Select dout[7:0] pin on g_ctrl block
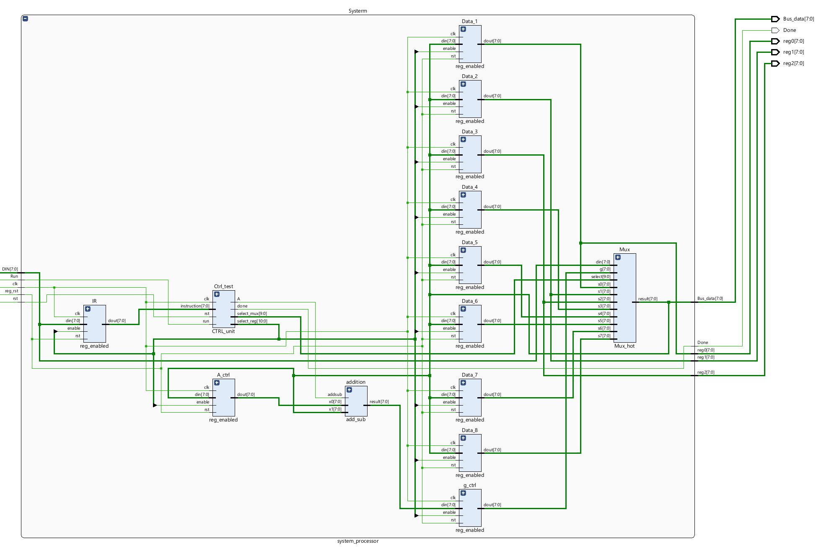Viewport: 816px width, 549px height. [x=492, y=505]
